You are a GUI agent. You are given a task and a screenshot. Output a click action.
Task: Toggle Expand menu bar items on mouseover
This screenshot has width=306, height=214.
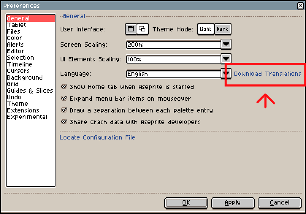click(x=126, y=98)
